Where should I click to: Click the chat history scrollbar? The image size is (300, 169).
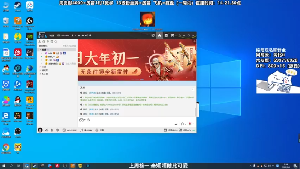pos(195,112)
